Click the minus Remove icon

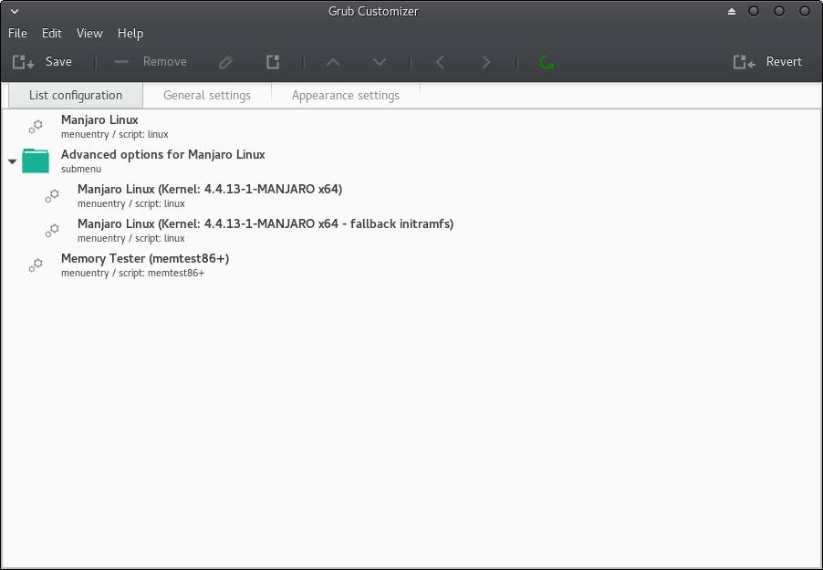tap(121, 62)
